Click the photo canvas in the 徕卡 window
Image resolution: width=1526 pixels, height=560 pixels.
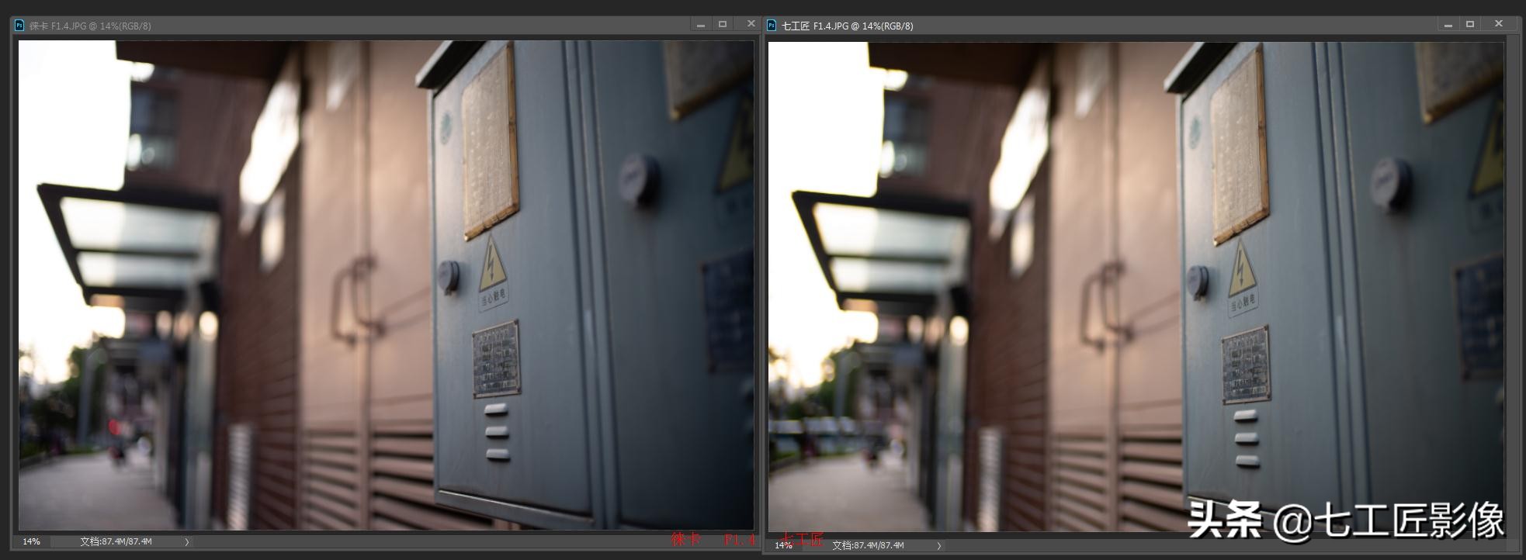[387, 285]
